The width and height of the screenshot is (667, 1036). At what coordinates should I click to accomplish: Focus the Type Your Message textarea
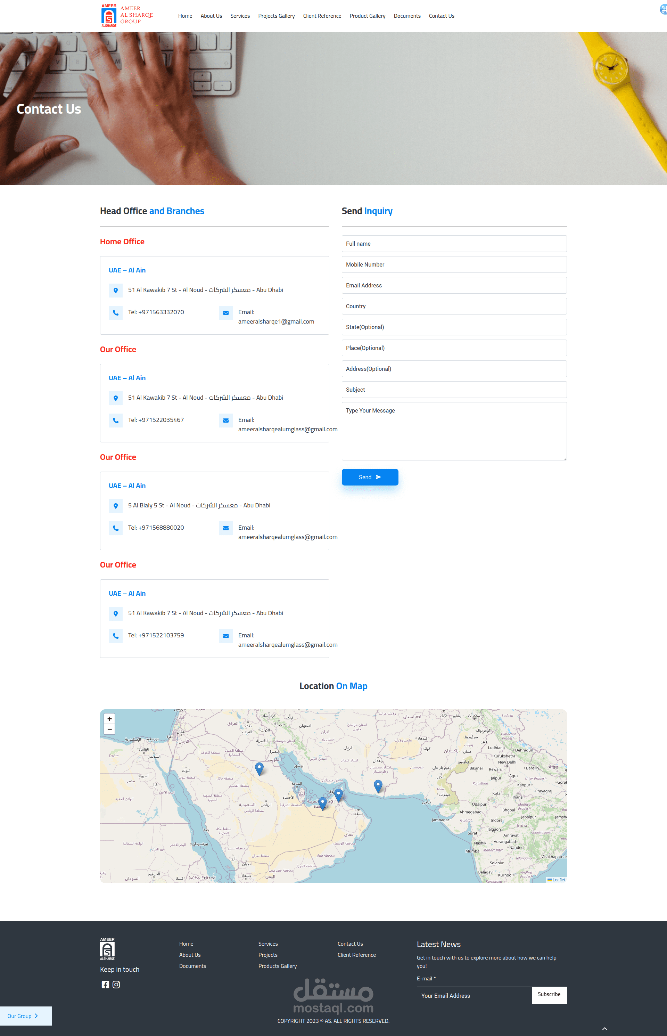pyautogui.click(x=454, y=431)
